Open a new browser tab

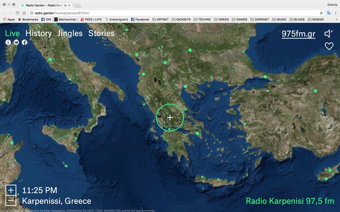(77, 6)
